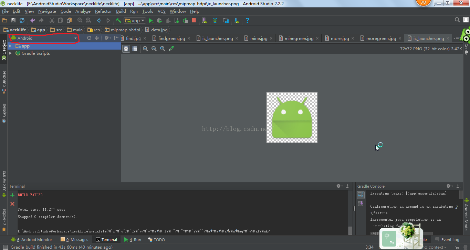This screenshot has height=250, width=470.
Task: Open the Build menu
Action: (x=121, y=11)
